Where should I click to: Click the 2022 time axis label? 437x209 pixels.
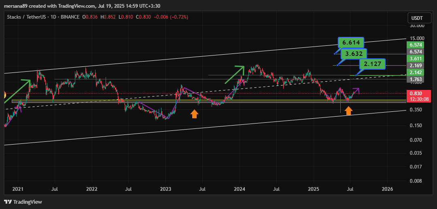pos(92,189)
